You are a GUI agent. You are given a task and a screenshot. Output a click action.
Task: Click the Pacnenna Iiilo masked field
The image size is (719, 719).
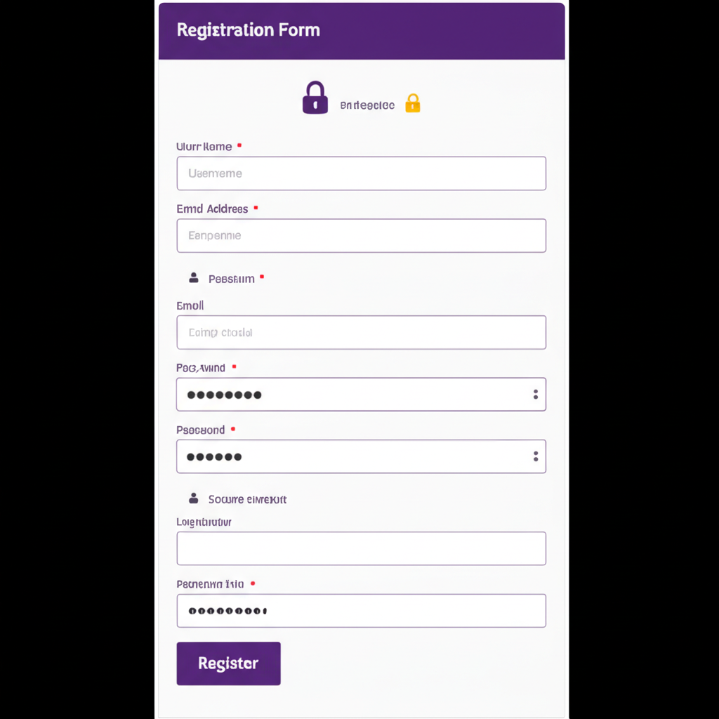point(361,611)
